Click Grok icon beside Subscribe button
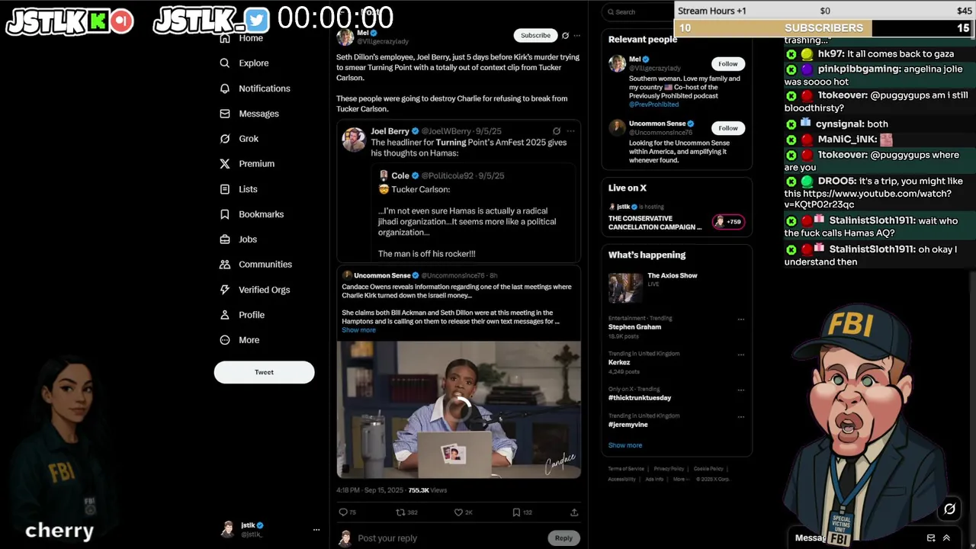976x549 pixels. tap(565, 35)
